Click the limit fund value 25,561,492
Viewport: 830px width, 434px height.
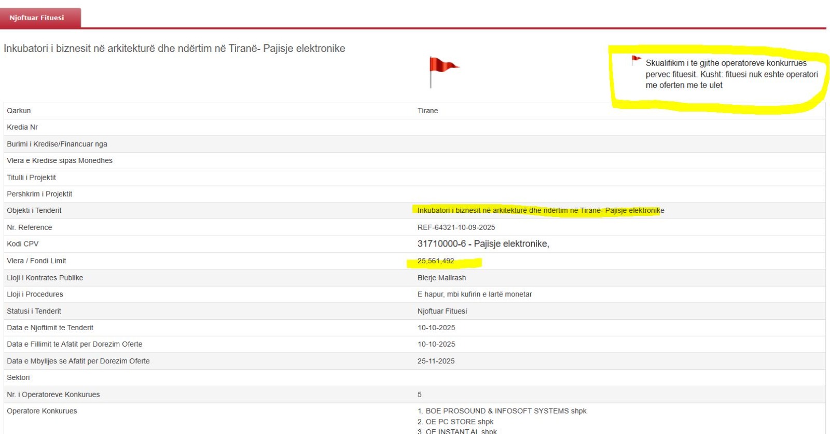click(436, 261)
